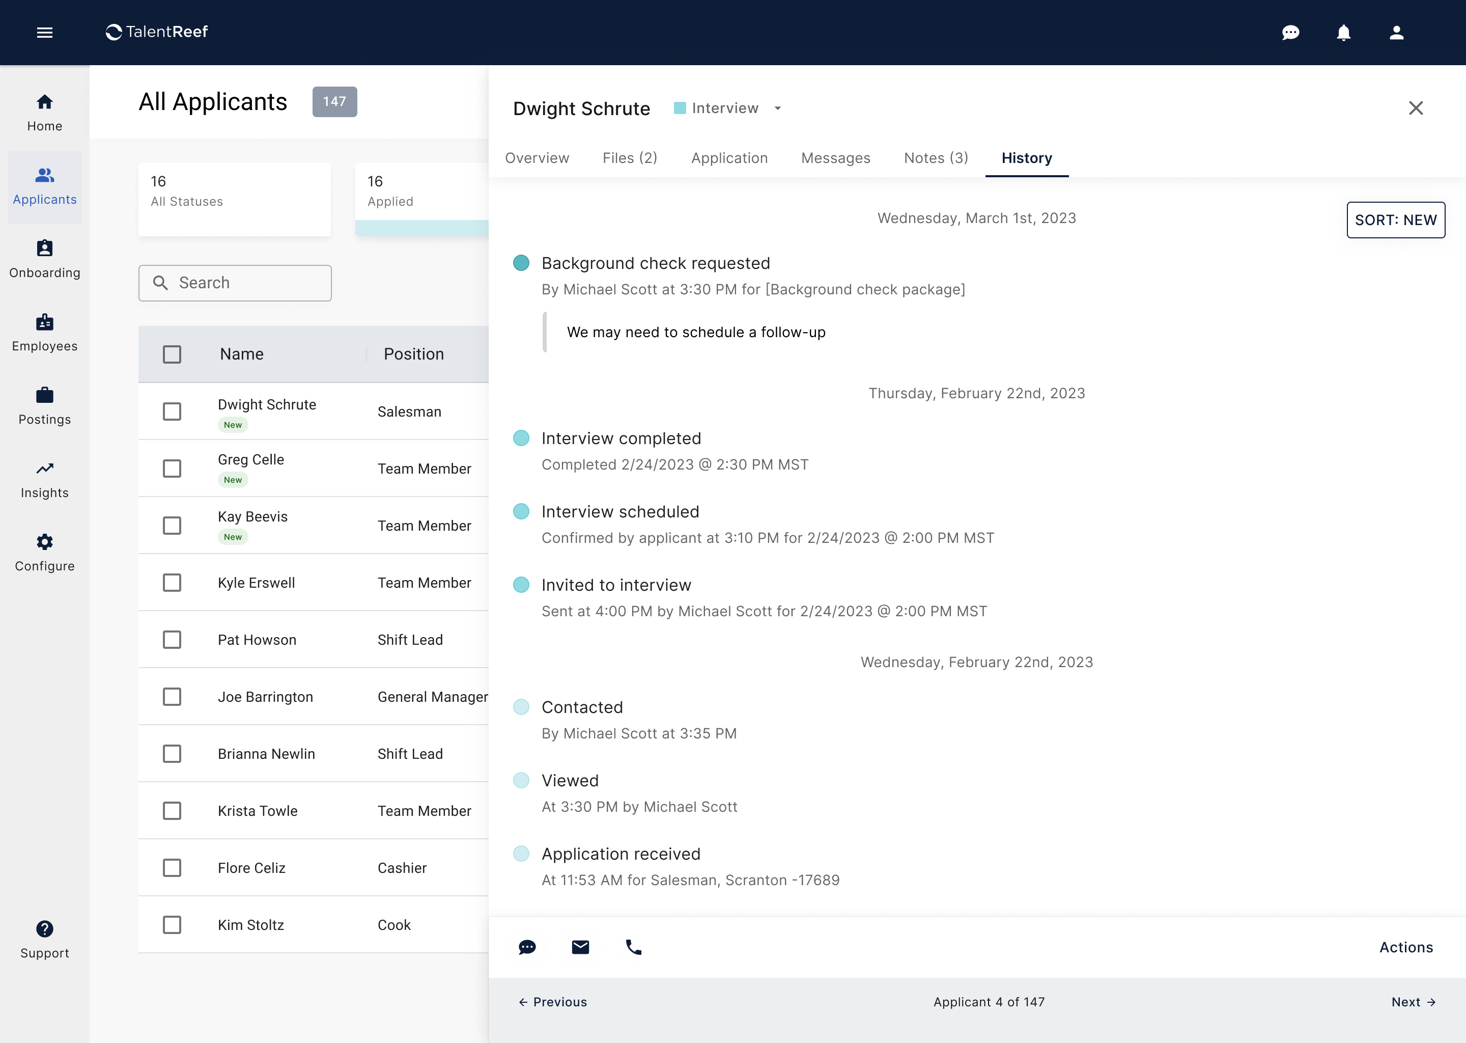Select the Applied status card
This screenshot has height=1043, width=1466.
click(x=421, y=200)
